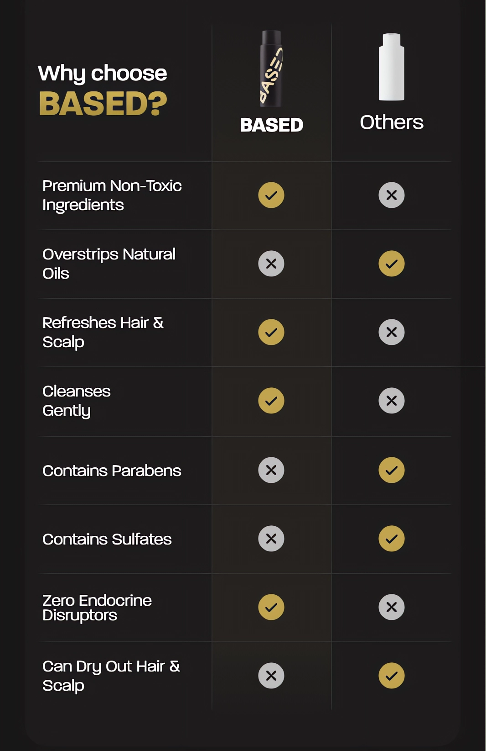Click the BASED checkmark for Refreshes Hair & Scalp
The width and height of the screenshot is (486, 751).
(x=271, y=332)
